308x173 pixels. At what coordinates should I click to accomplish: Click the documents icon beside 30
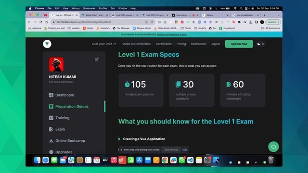pos(178,85)
